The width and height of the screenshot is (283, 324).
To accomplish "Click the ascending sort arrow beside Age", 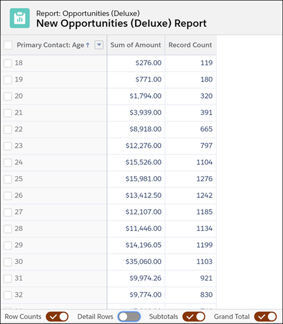I will [88, 45].
